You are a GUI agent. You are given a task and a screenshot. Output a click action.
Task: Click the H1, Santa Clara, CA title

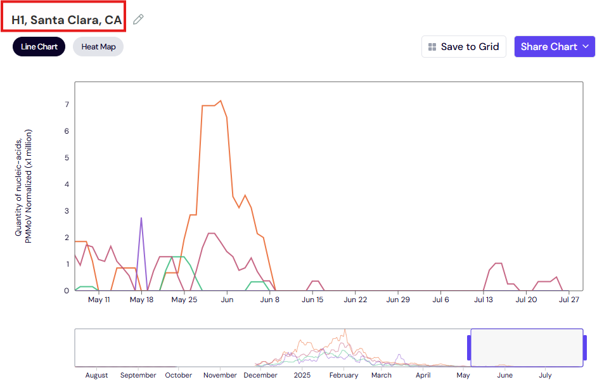pyautogui.click(x=67, y=20)
